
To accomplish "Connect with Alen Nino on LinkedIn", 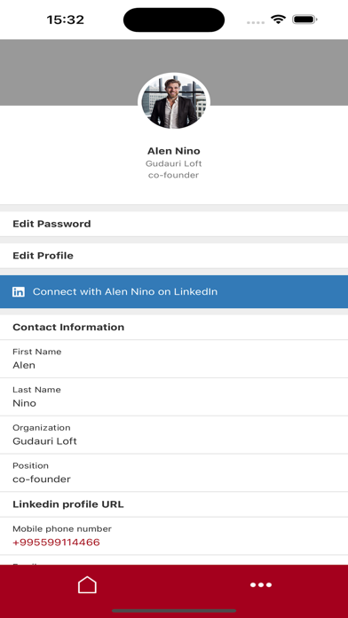I will click(x=174, y=291).
